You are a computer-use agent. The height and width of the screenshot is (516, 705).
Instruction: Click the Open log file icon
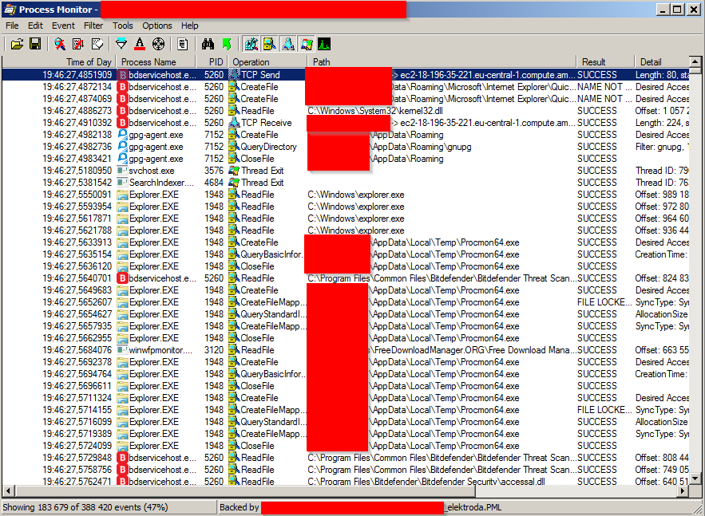coord(17,44)
